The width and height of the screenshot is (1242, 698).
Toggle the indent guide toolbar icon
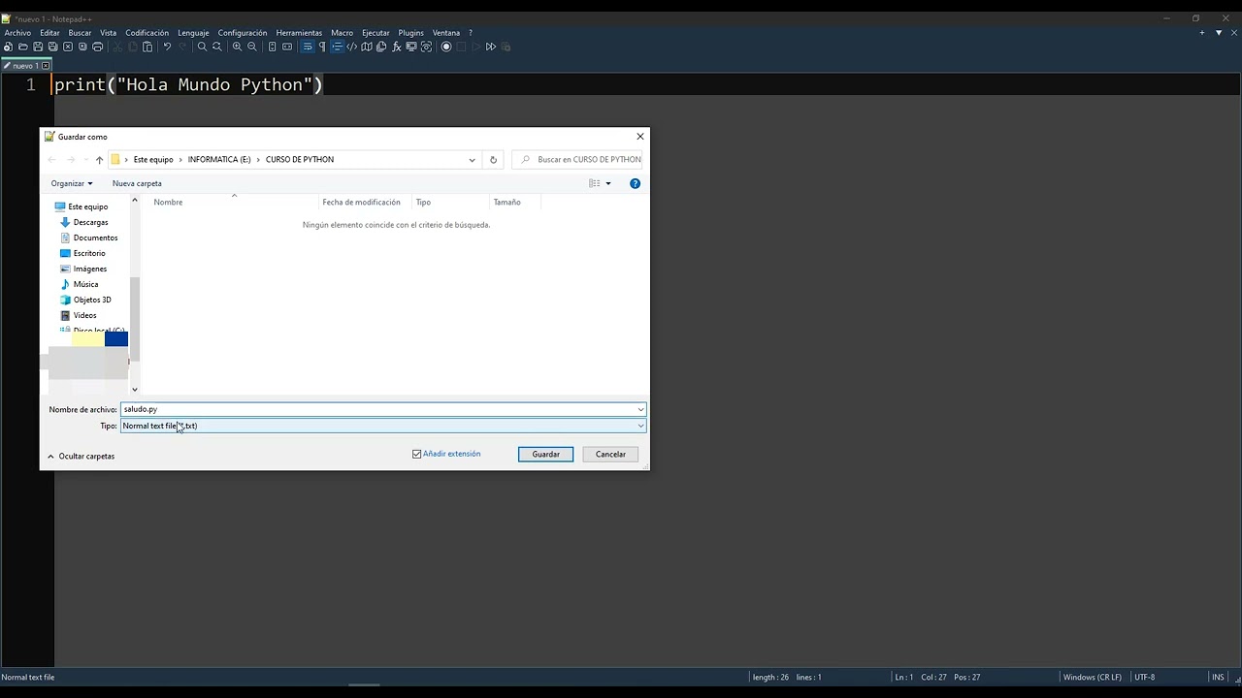(x=337, y=47)
